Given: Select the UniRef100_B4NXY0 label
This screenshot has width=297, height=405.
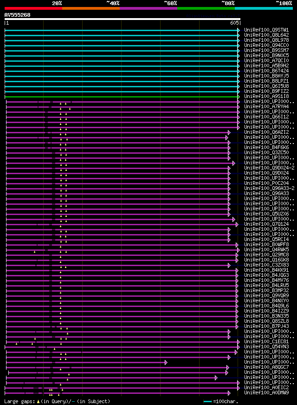Looking at the screenshot, I should [x=266, y=300].
